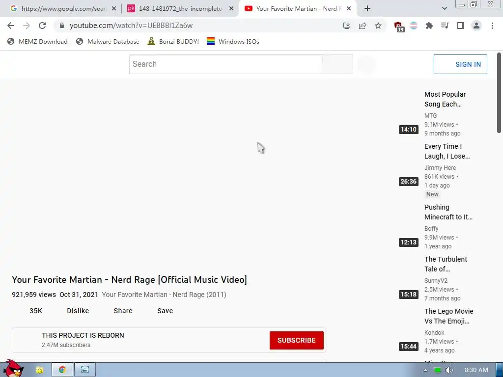
Task: Click the 15:44 duration thumbnail
Action: pos(408,346)
